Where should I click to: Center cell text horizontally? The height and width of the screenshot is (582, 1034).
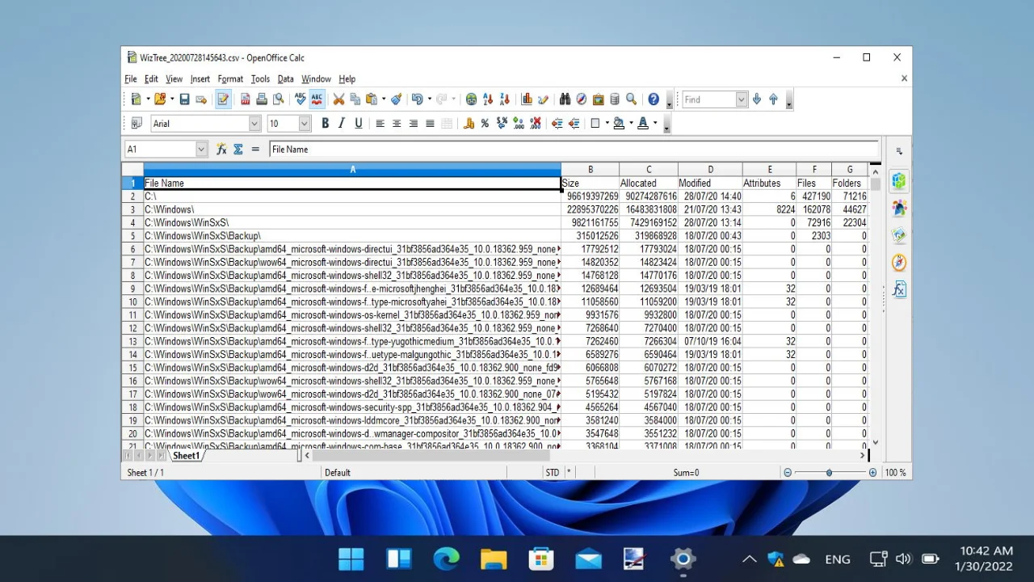tap(397, 124)
